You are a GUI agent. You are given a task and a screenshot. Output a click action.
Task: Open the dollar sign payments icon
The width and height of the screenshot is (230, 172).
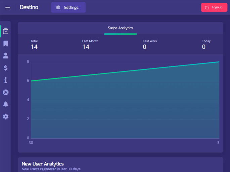click(6, 68)
